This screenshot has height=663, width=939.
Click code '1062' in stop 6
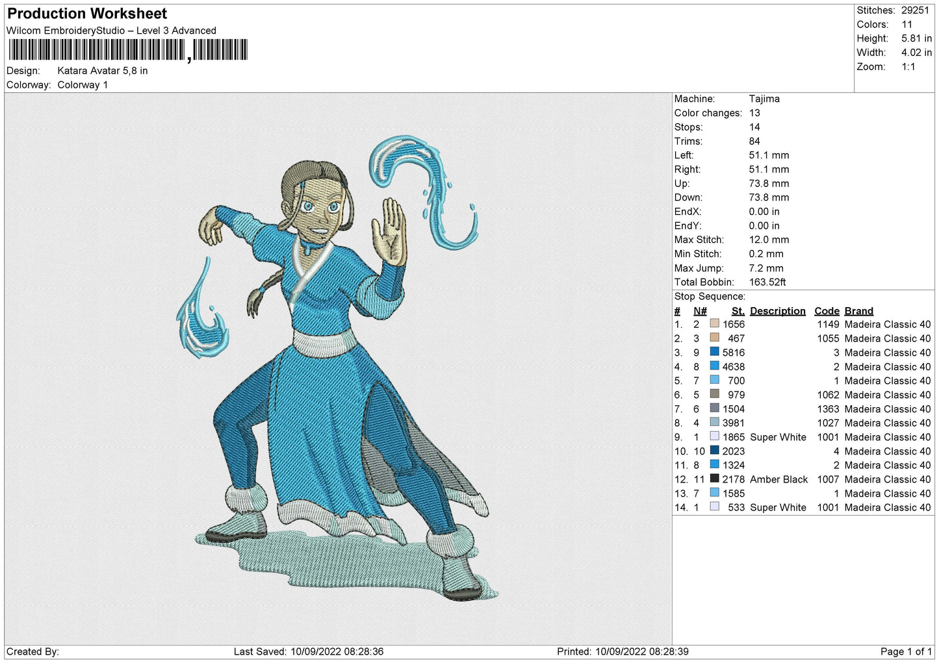[x=829, y=395]
